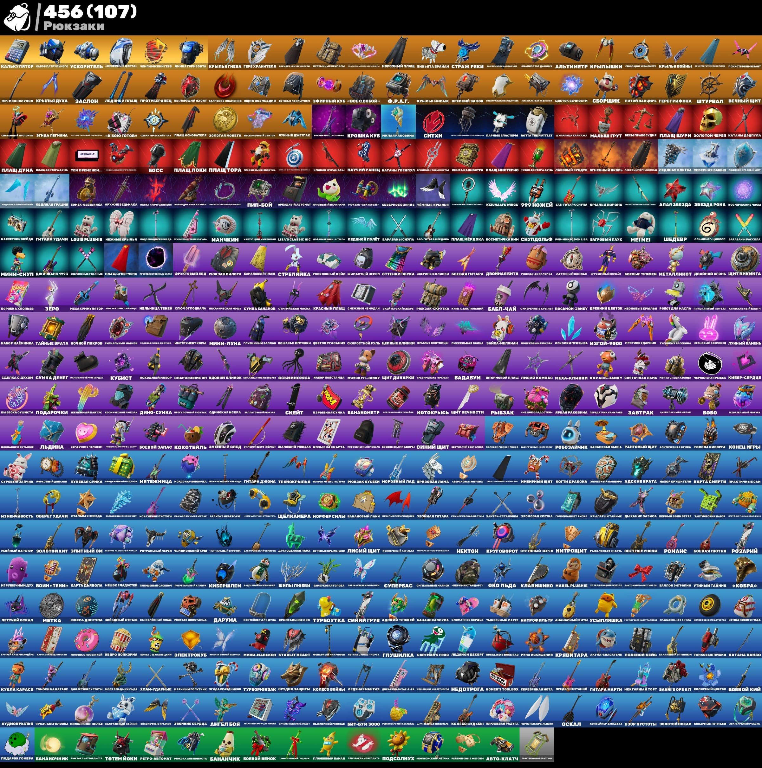Select the Розарий item

pos(745,537)
